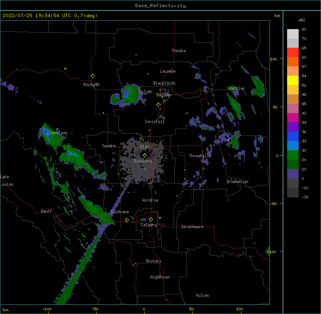Pick the light blue 30-33 dBZ legend swatch
321x314 pixels.
click(x=293, y=146)
